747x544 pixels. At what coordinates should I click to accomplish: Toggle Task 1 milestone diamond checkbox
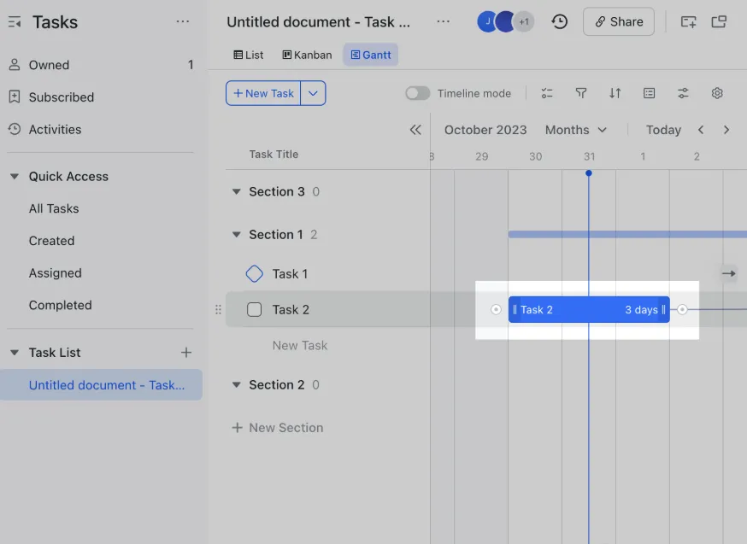point(255,273)
